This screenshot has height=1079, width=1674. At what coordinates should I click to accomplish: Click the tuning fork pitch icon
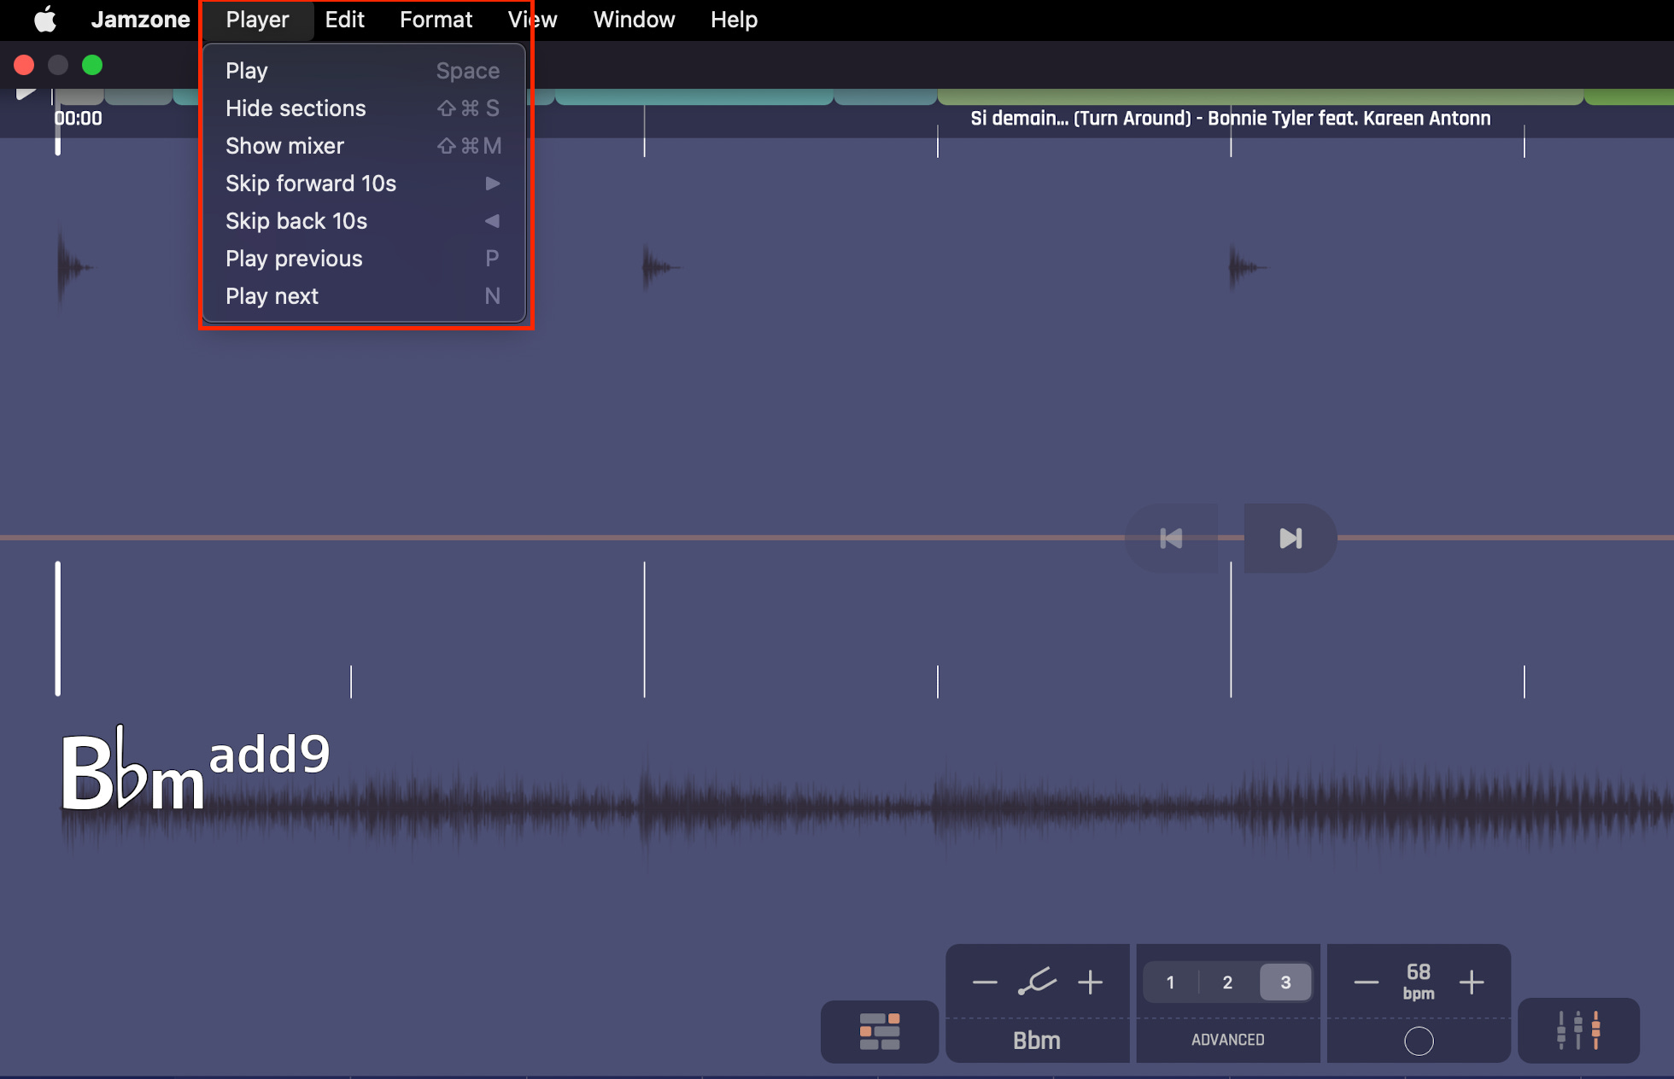click(1037, 983)
